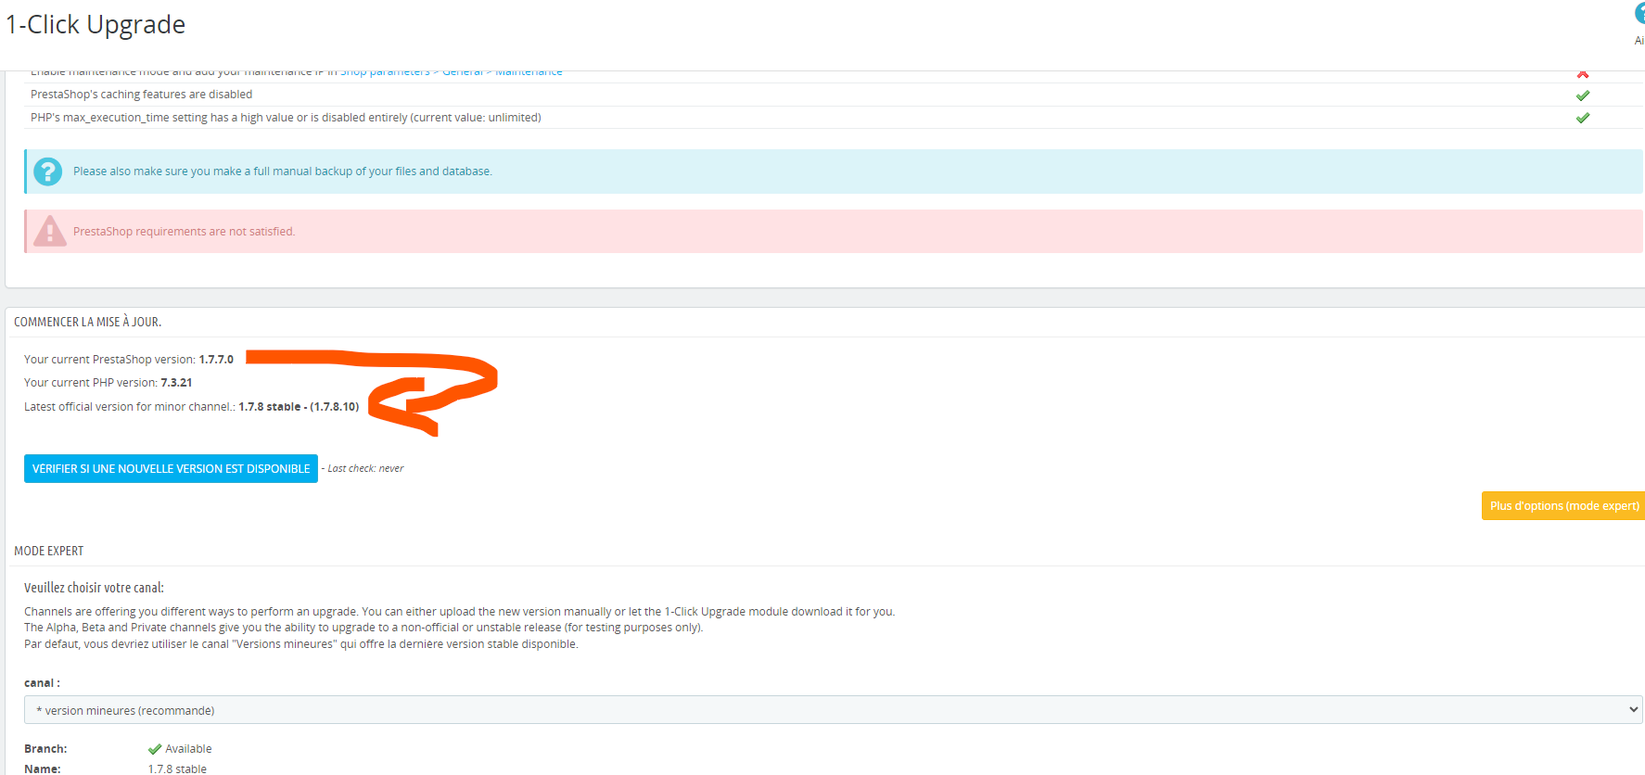Click the Branch label

coord(45,749)
